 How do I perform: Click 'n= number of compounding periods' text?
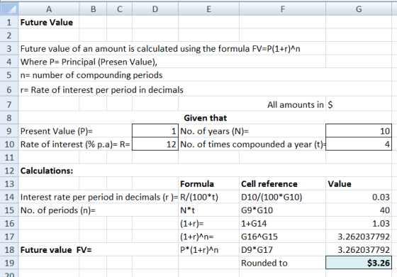(91, 75)
